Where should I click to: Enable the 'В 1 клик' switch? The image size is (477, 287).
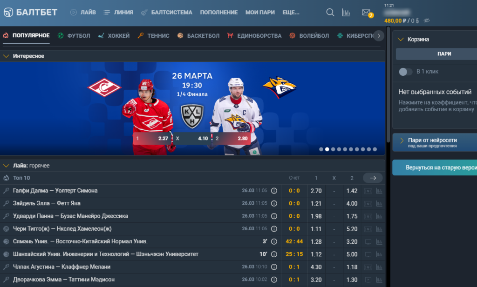(406, 72)
